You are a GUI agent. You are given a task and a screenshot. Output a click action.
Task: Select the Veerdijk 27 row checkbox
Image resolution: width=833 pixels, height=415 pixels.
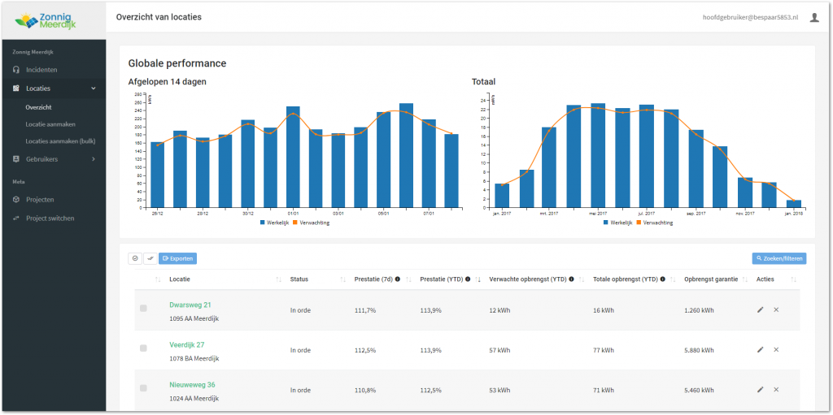coord(143,348)
